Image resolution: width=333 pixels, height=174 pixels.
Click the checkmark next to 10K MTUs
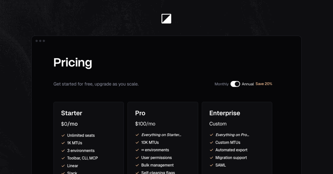137,143
